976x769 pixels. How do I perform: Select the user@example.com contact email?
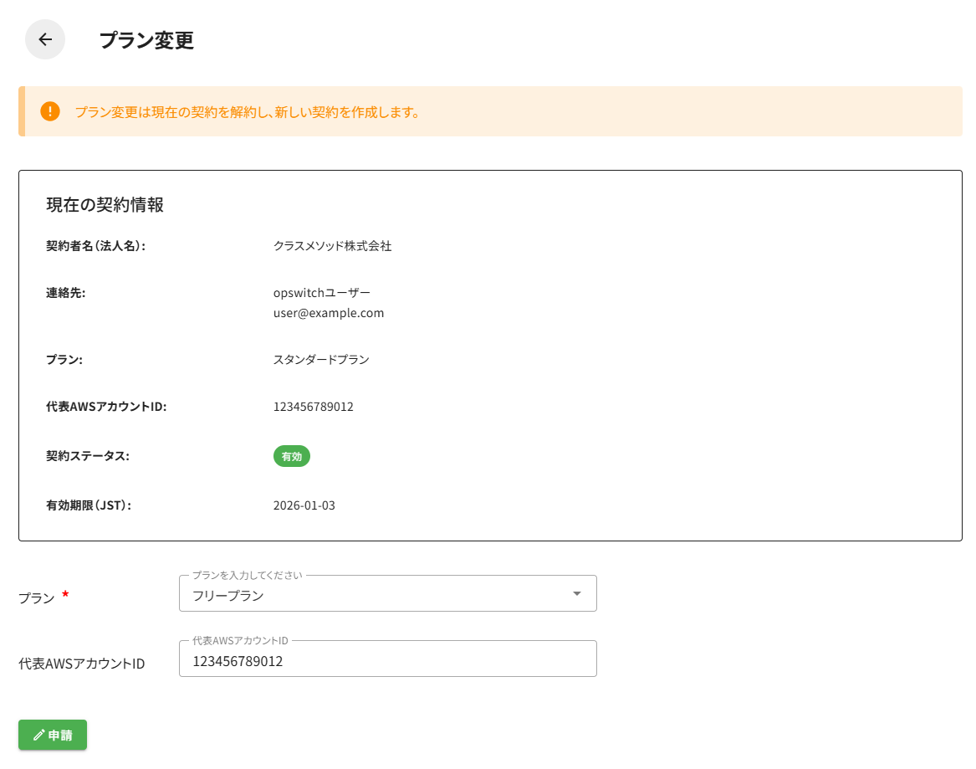(329, 313)
